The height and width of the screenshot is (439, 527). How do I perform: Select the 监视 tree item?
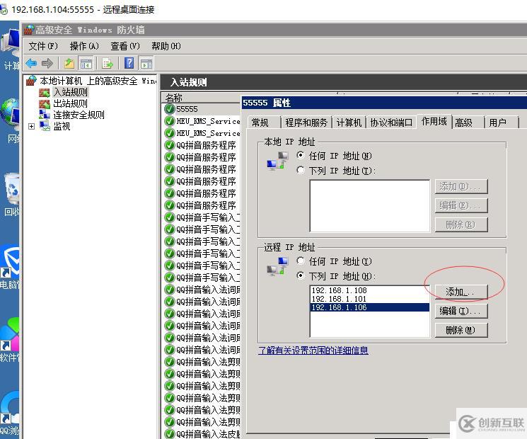point(62,127)
